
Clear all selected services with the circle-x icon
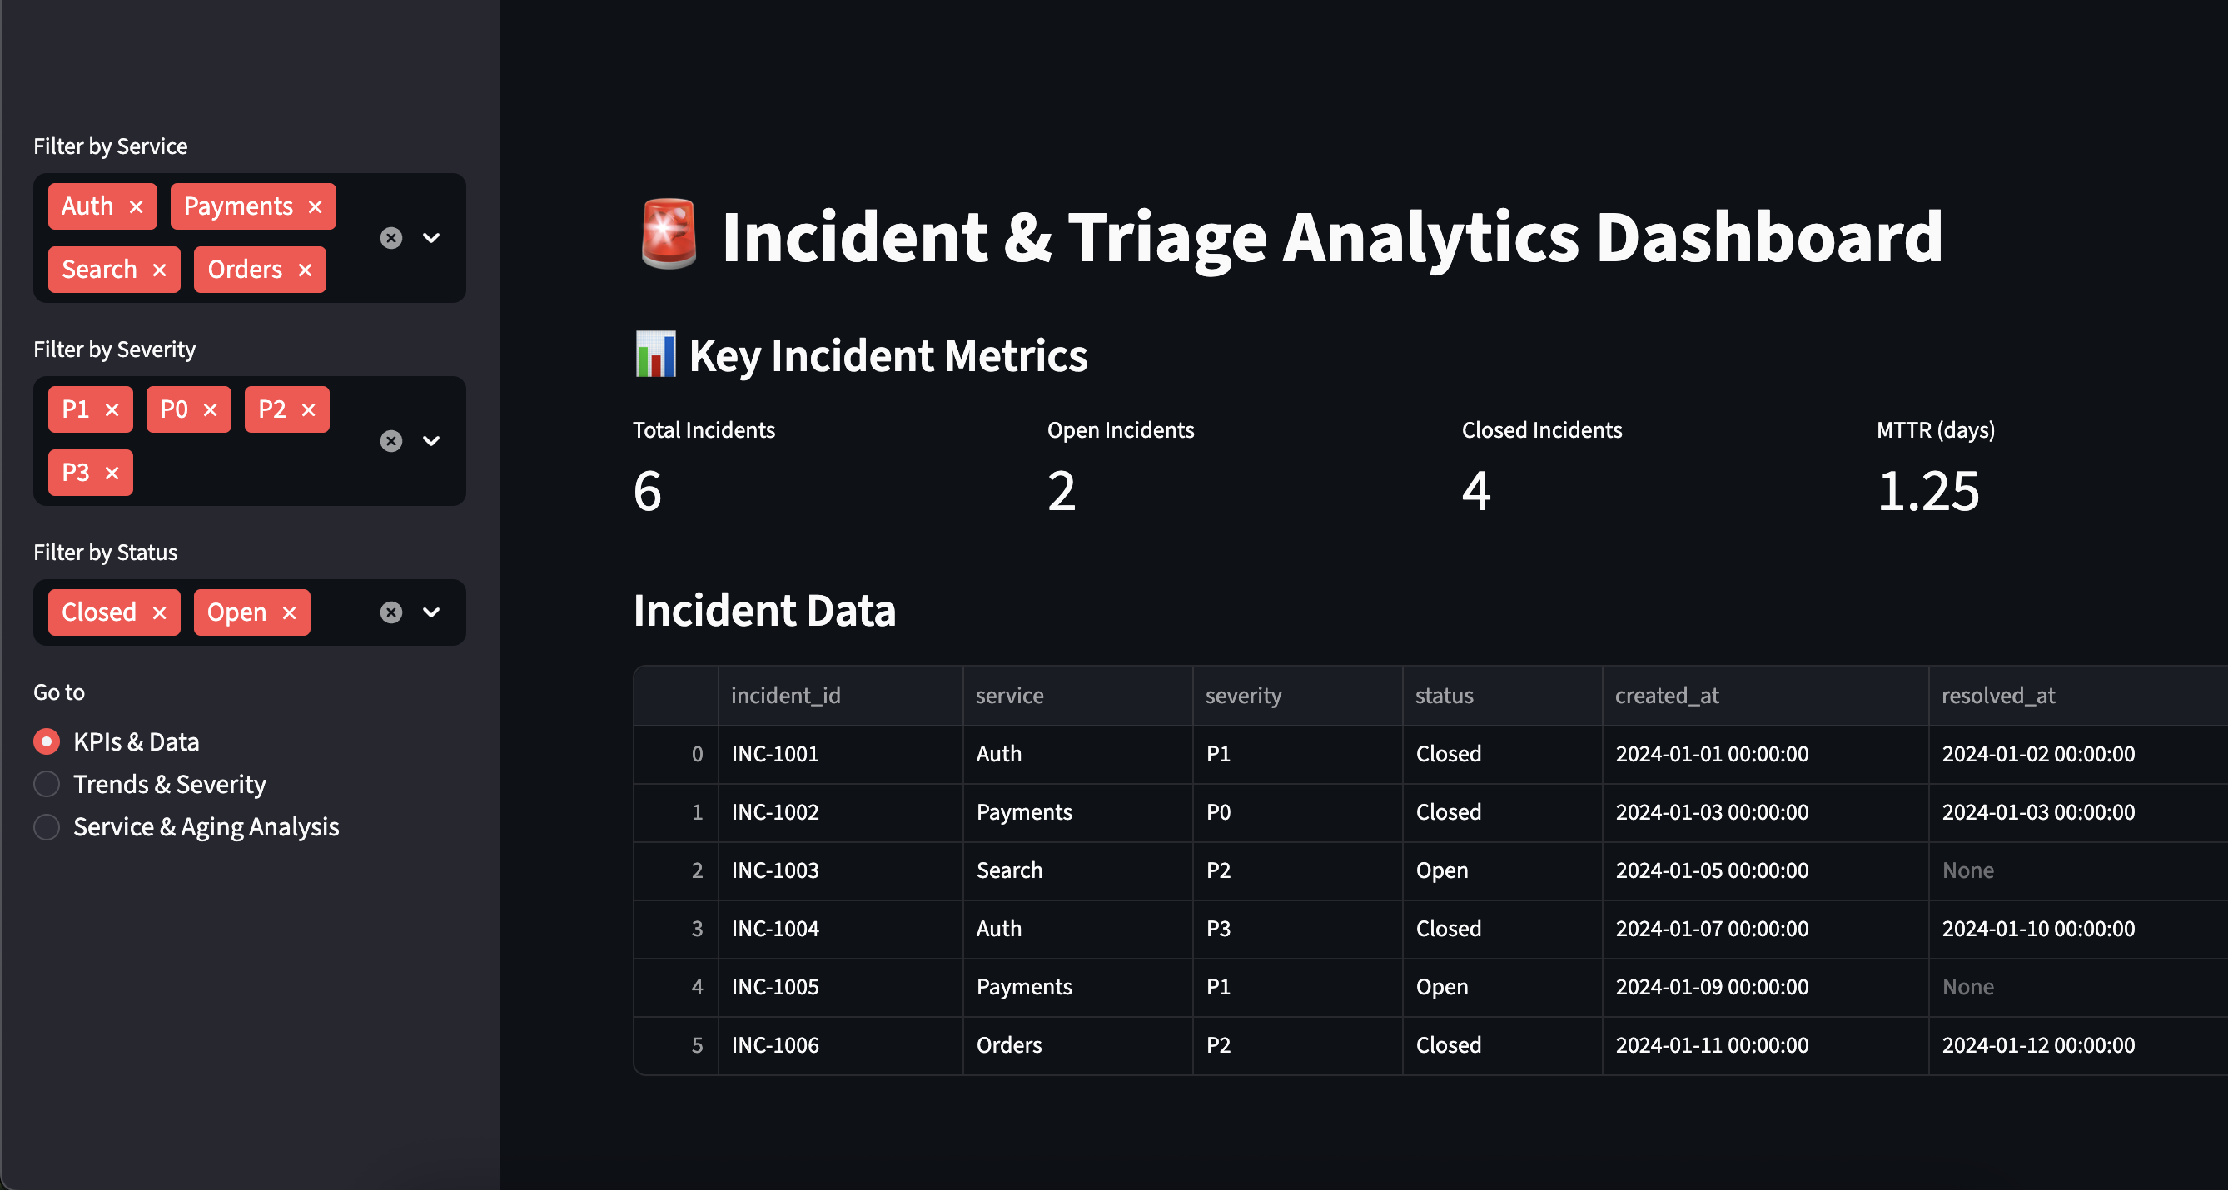391,238
